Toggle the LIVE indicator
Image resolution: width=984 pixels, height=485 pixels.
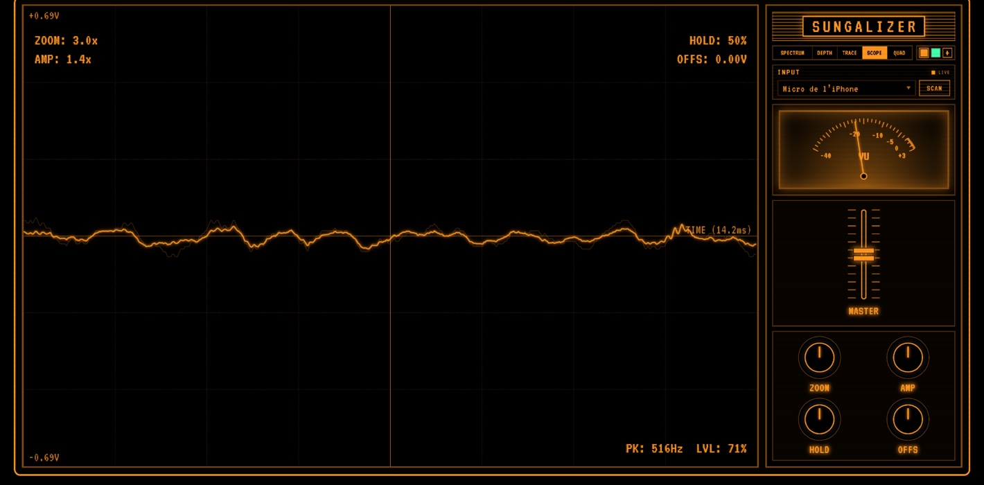pos(941,72)
